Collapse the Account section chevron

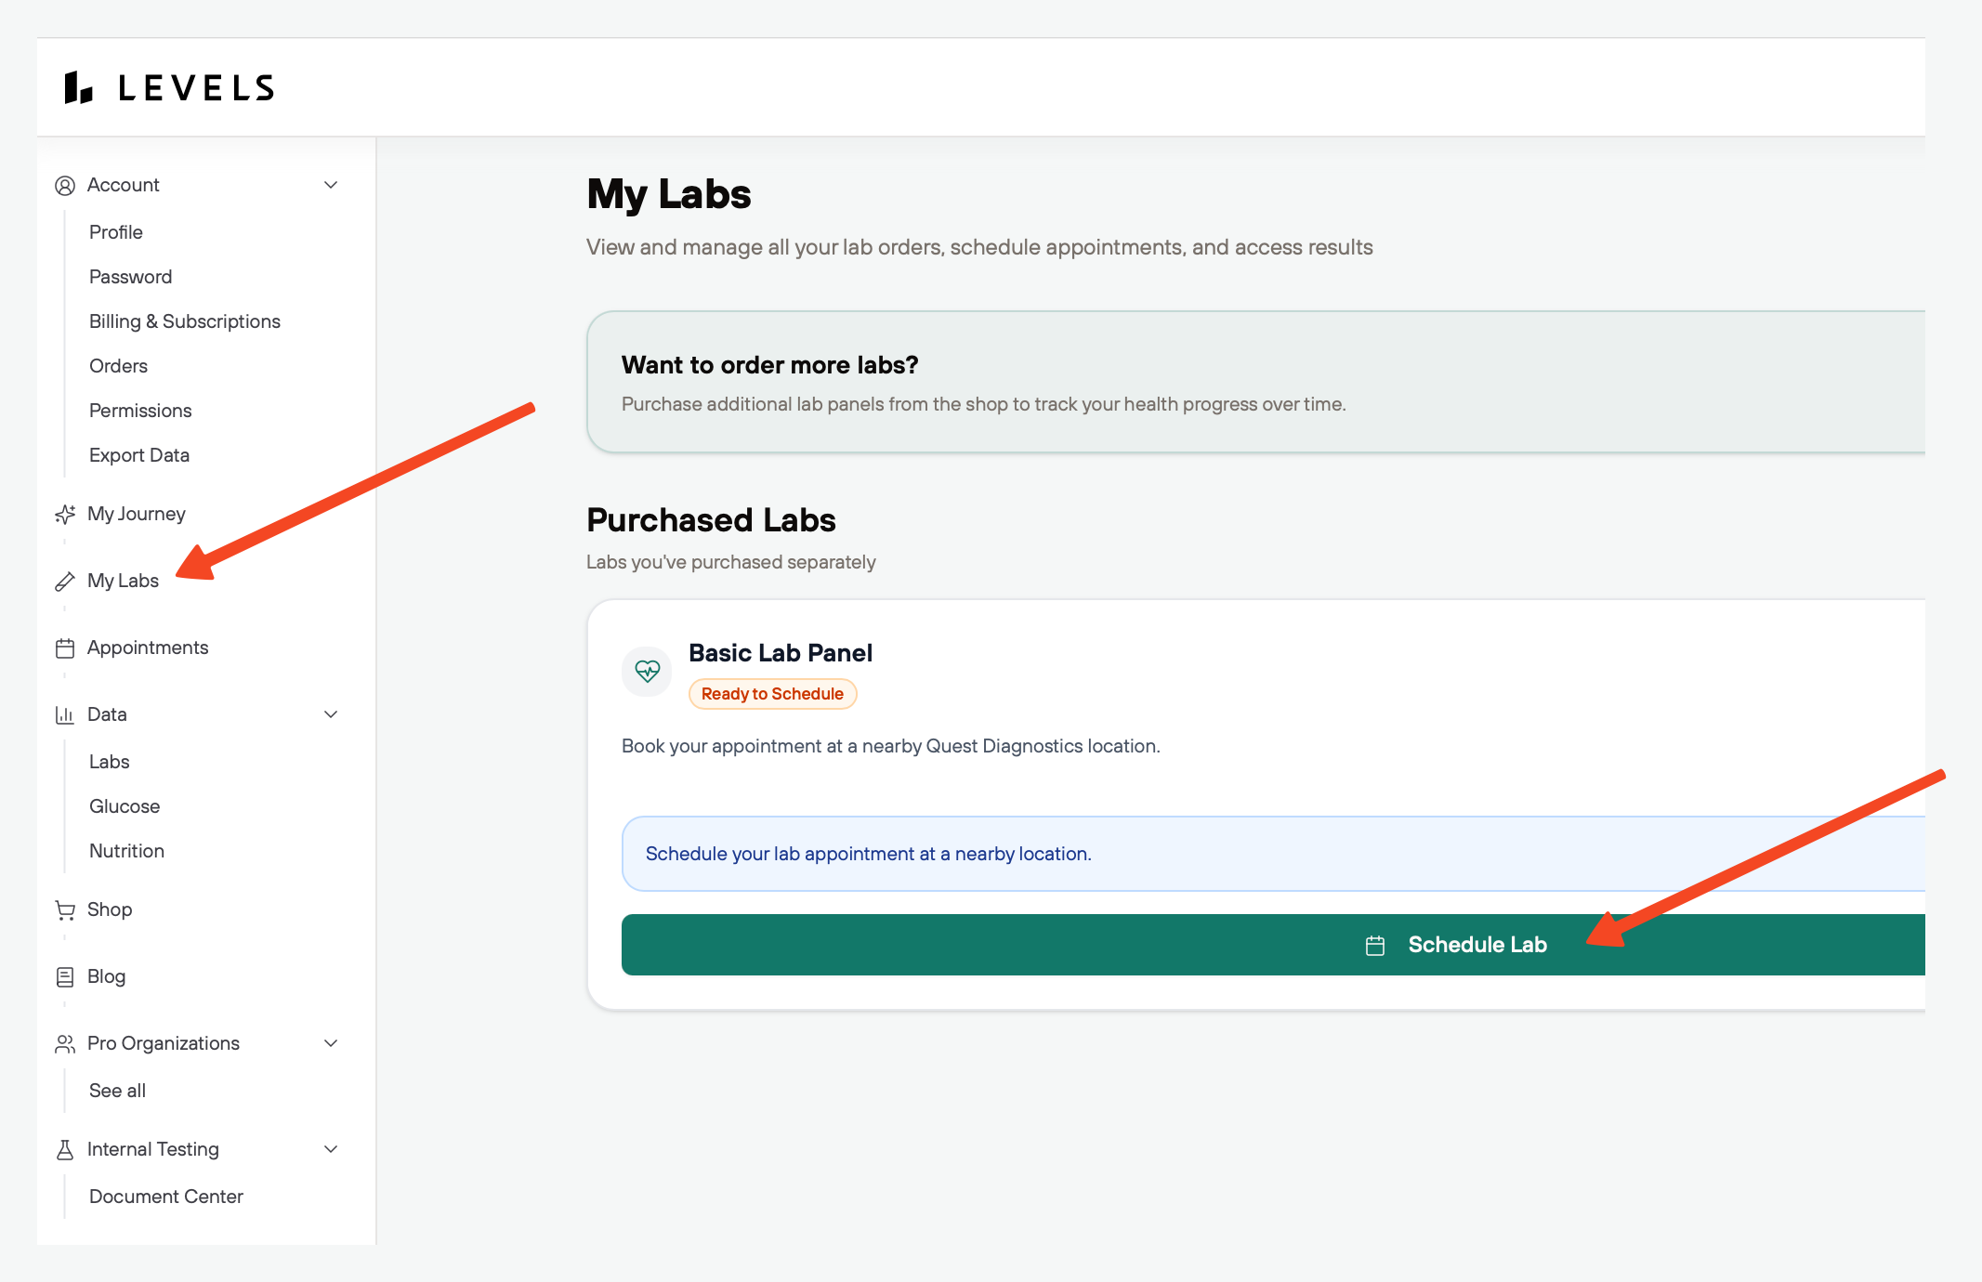[331, 185]
